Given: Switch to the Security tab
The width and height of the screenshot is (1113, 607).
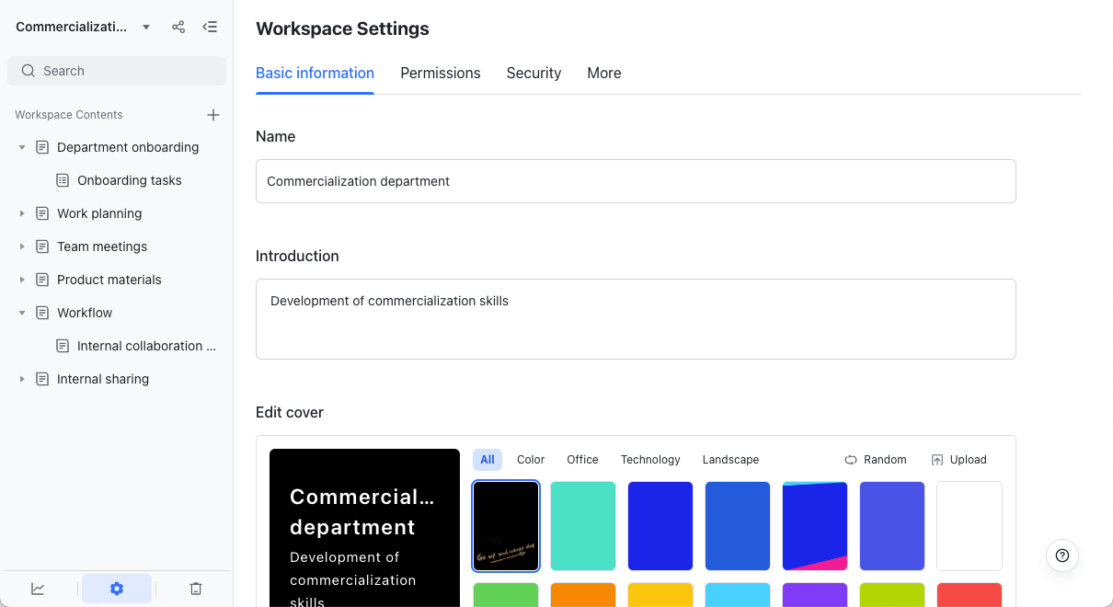Looking at the screenshot, I should (534, 73).
